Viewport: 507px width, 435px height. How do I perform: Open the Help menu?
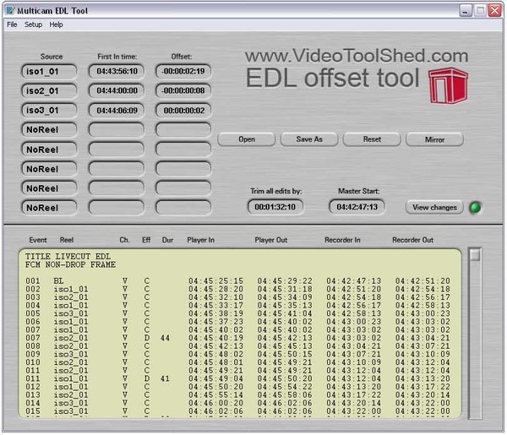click(x=56, y=24)
